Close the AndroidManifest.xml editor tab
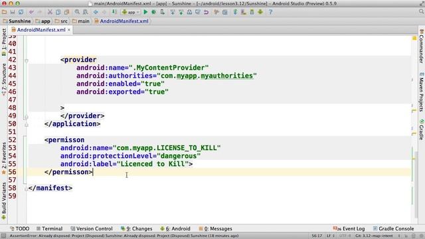Image resolution: width=425 pixels, height=239 pixels. tap(69, 30)
